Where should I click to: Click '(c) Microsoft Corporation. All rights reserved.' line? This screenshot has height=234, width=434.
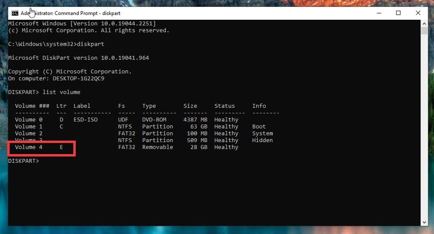[89, 30]
